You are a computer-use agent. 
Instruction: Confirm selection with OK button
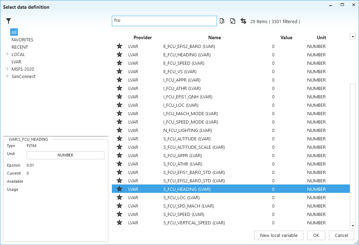[x=316, y=235]
